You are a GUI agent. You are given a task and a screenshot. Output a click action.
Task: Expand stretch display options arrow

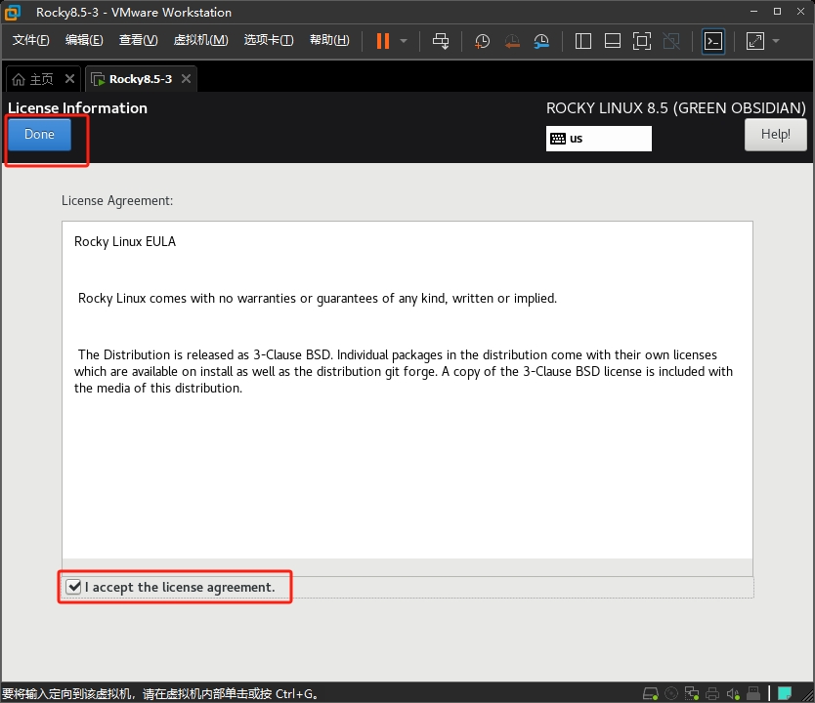click(776, 41)
